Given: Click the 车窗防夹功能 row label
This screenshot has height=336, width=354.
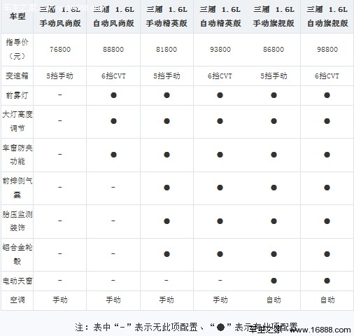Looking at the screenshot, I should click(17, 155).
